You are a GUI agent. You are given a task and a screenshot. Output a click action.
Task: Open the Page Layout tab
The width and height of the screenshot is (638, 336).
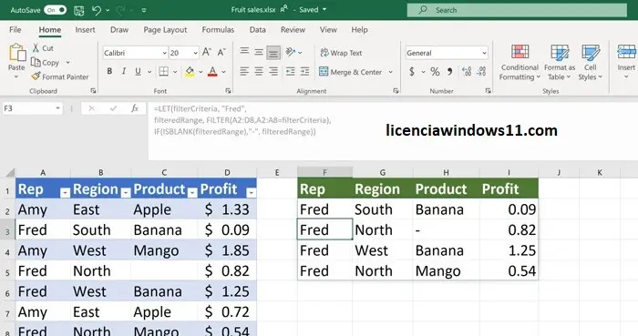(165, 30)
